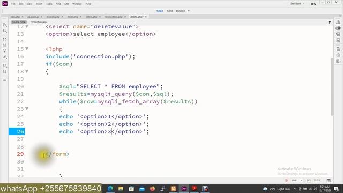The width and height of the screenshot is (343, 193).
Task: Open the Files panel icon in right dock
Action: point(338,22)
